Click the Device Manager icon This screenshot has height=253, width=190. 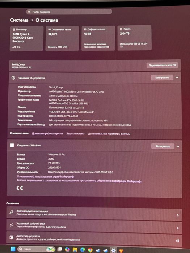click(11, 237)
